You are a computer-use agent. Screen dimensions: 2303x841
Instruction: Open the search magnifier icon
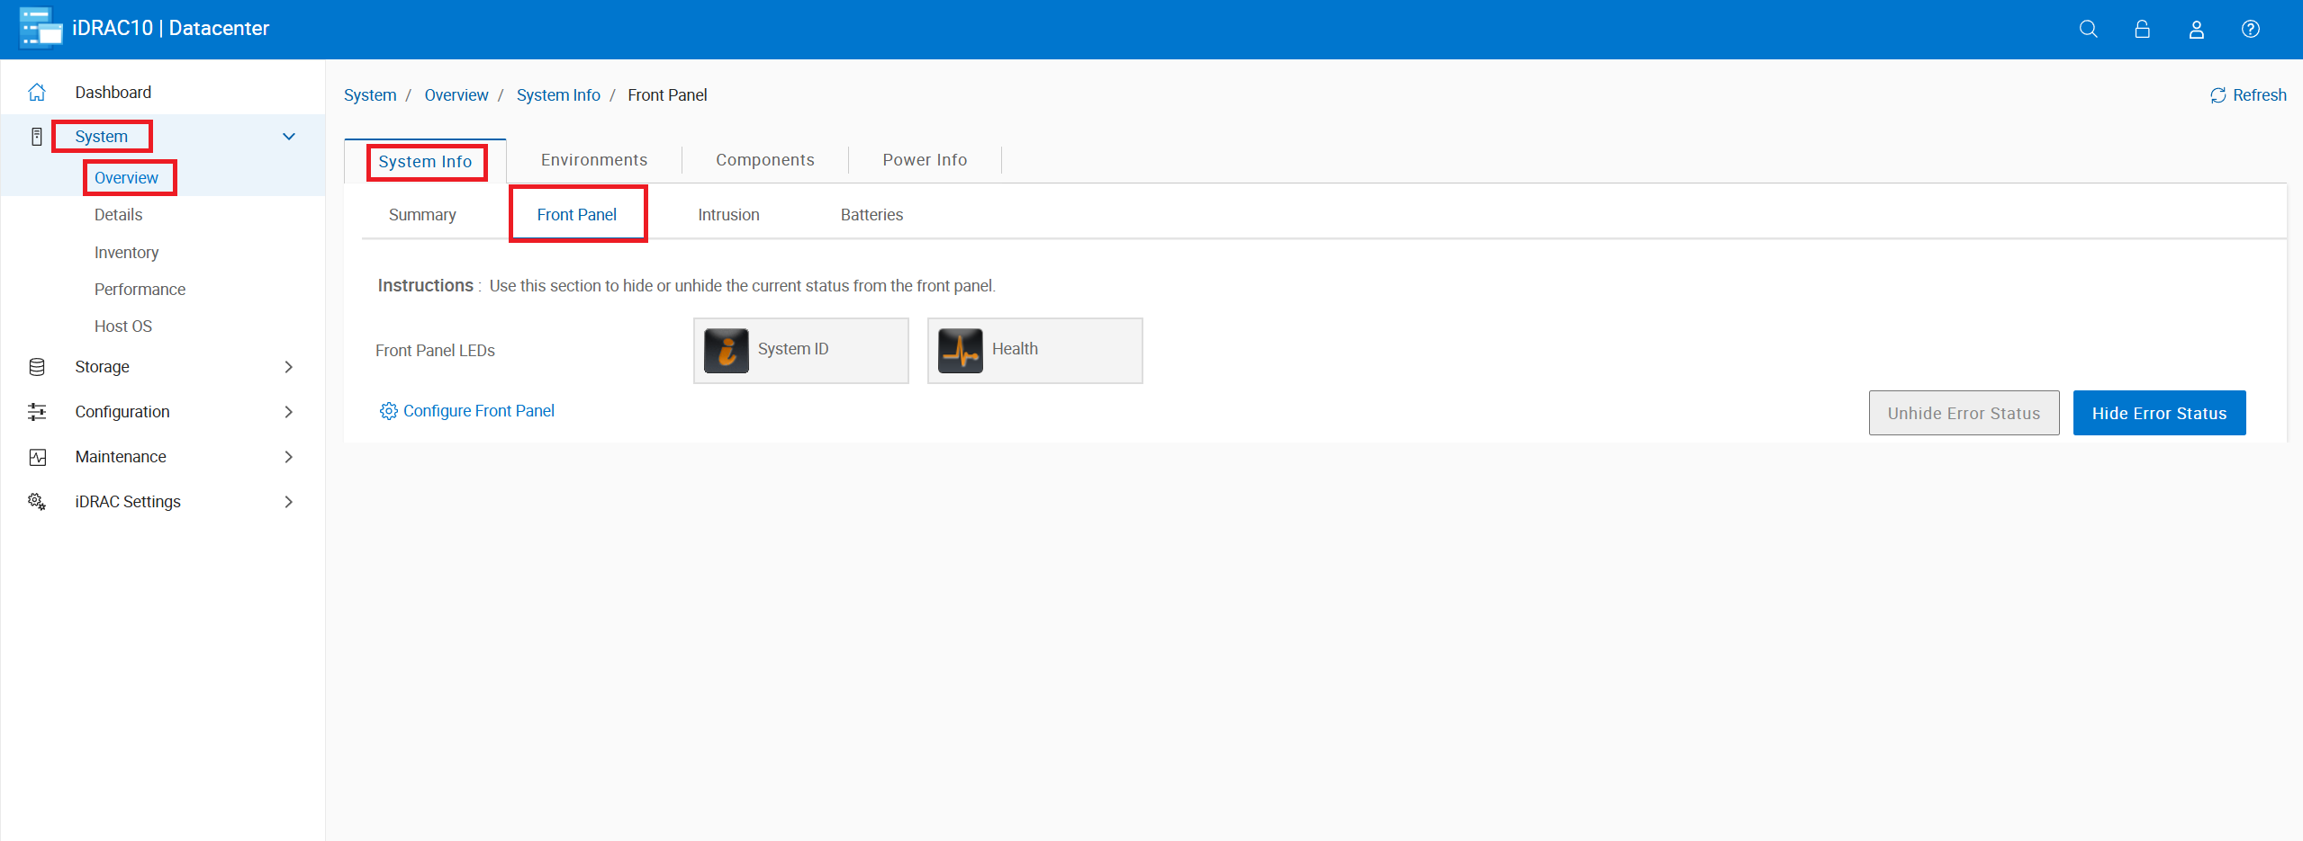[x=2089, y=29]
